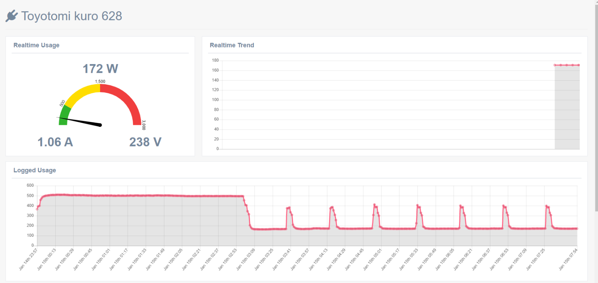598x283 pixels.
Task: Click the Logged Usage panel heading
Action: (x=35, y=170)
